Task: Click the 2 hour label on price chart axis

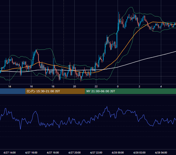Action: click(140, 87)
